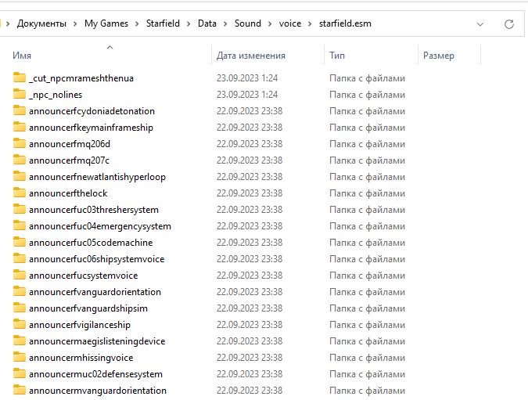Expand chevron after voice breadcrumb
Image resolution: width=528 pixels, height=400 pixels.
[310, 24]
